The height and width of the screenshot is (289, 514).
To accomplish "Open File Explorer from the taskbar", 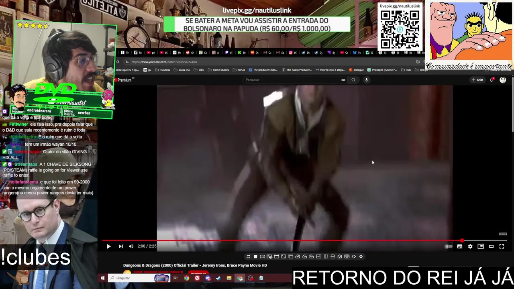I will click(229, 278).
